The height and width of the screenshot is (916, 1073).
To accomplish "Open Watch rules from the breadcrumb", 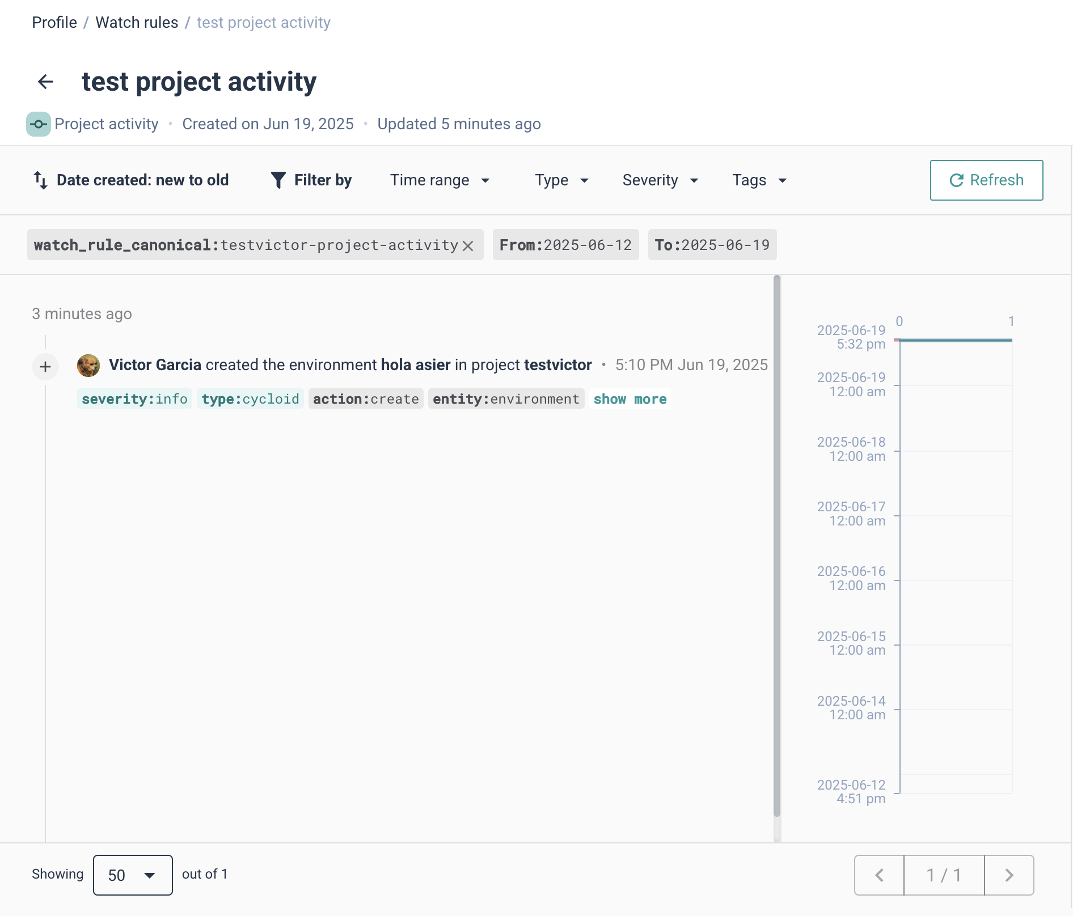I will point(137,22).
